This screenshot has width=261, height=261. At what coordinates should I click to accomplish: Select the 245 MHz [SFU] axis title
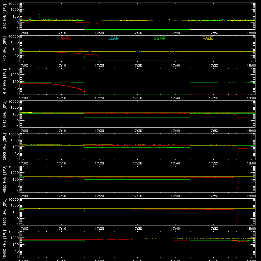(x=5, y=16)
